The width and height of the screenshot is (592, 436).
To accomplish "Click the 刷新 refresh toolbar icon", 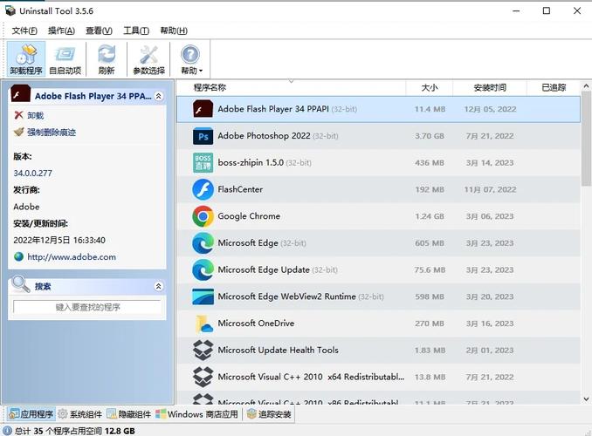I will (x=107, y=59).
